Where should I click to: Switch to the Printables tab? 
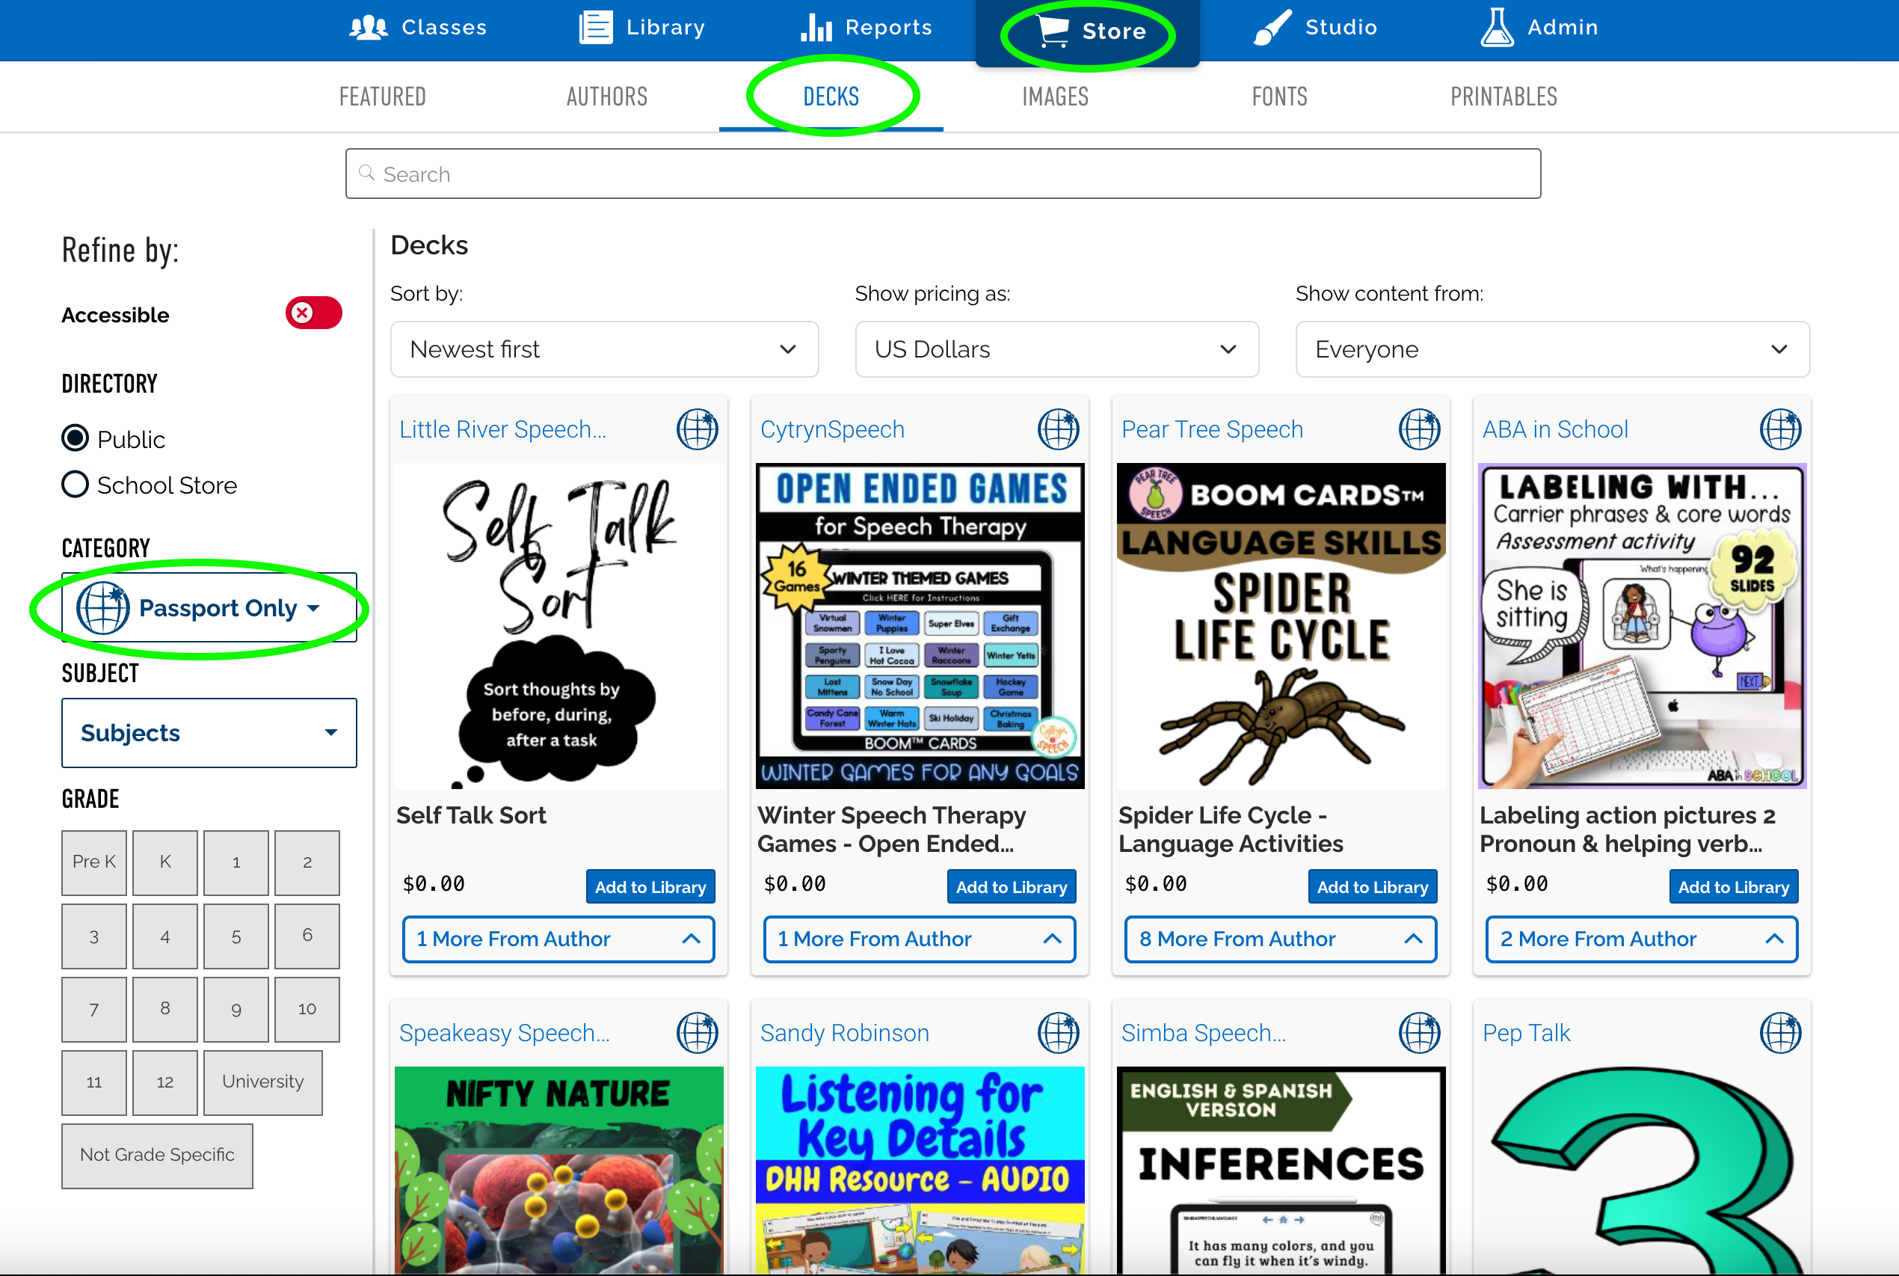pyautogui.click(x=1503, y=96)
